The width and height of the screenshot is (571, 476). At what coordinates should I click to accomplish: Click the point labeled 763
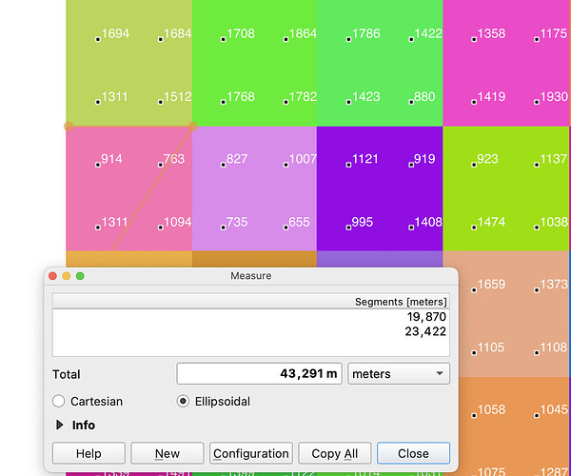(160, 165)
